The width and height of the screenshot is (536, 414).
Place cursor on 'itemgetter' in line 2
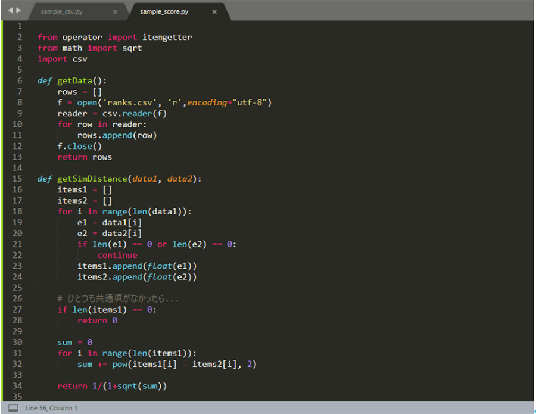tap(167, 38)
